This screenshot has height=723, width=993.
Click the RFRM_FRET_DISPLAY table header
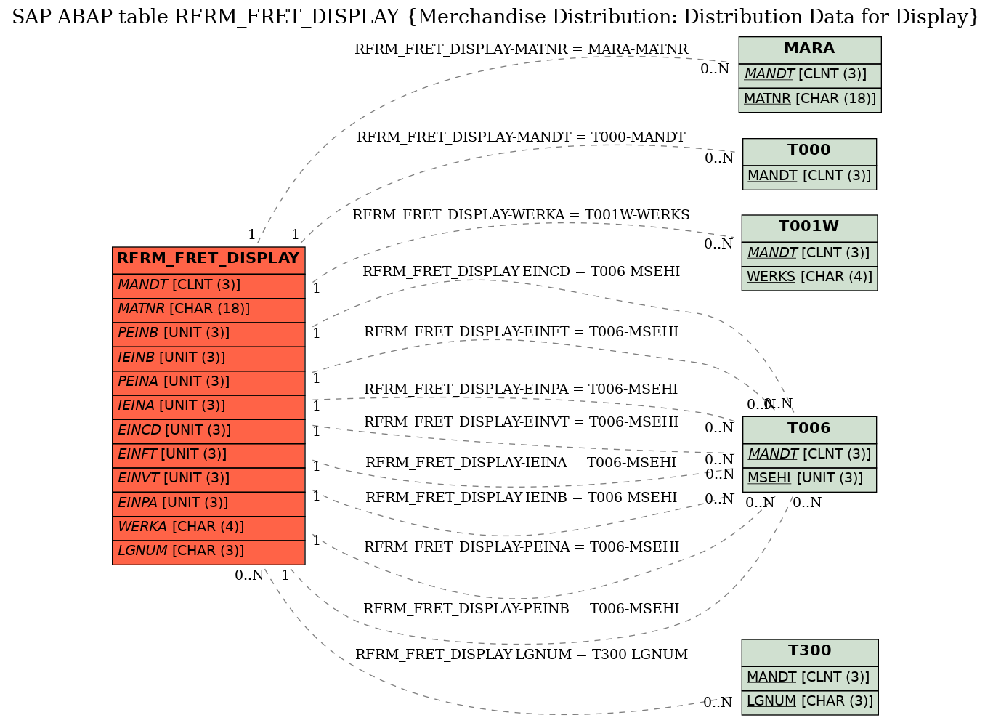coord(208,259)
